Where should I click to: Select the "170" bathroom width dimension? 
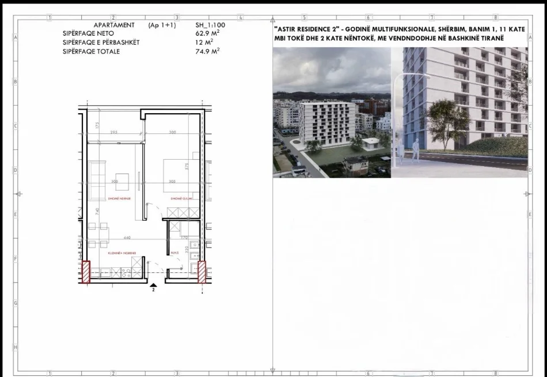184,238
